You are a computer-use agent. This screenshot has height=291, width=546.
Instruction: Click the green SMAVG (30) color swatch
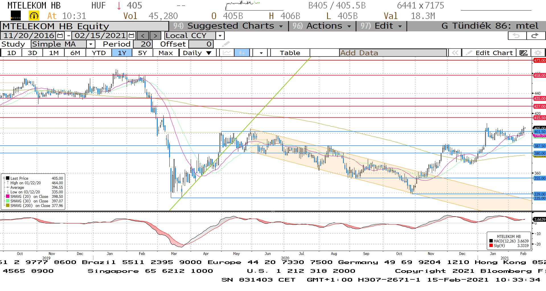click(8, 201)
